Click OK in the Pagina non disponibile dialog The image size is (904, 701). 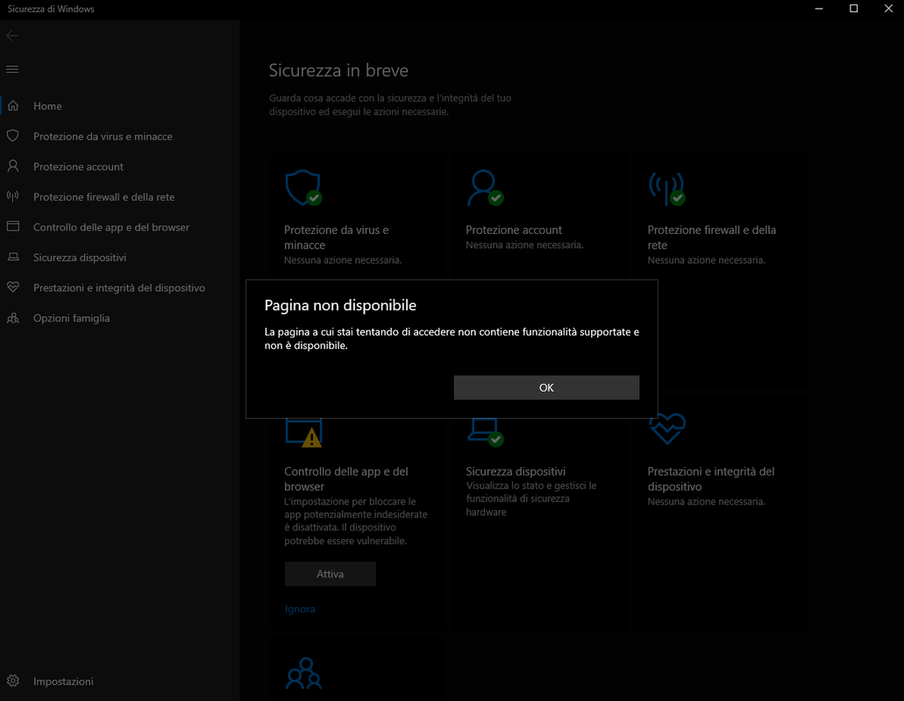tap(546, 387)
